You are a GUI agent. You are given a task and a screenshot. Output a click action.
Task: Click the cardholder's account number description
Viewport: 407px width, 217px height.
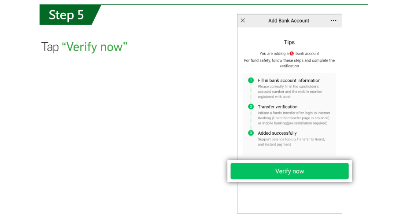290,92
